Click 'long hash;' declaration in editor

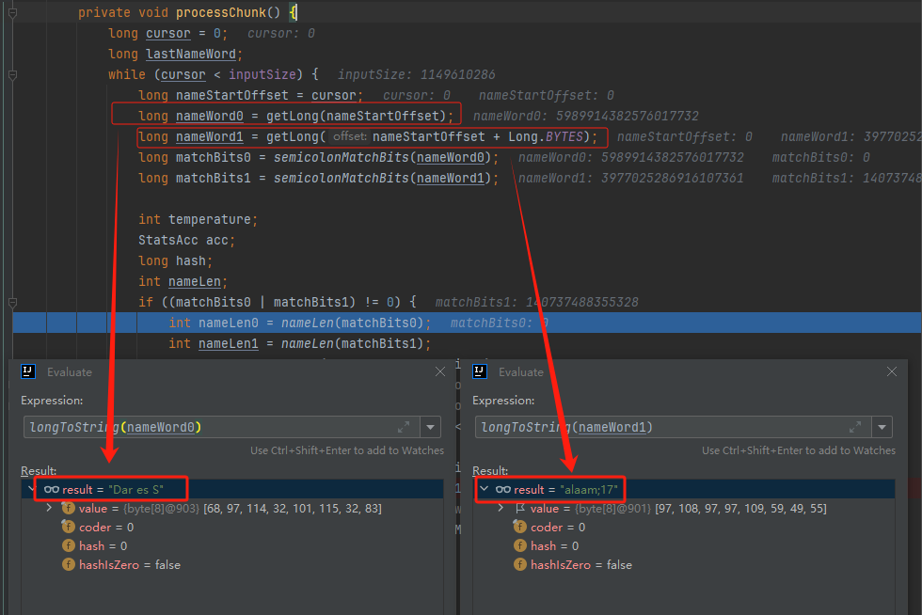[x=175, y=260]
